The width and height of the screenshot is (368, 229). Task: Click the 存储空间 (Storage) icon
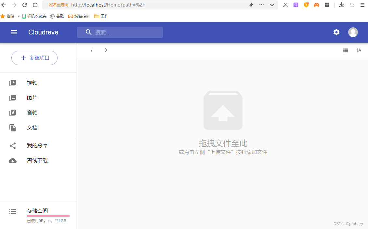point(12,211)
